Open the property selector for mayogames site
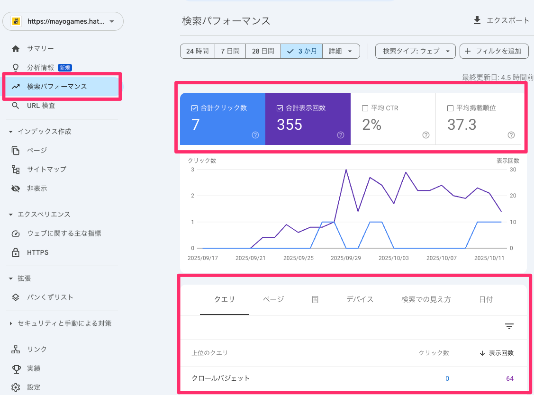 [x=63, y=21]
